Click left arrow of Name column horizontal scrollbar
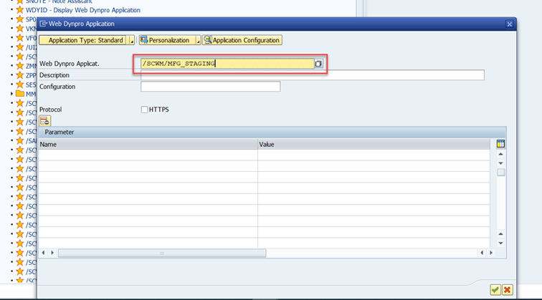542x300 pixels. click(43, 253)
